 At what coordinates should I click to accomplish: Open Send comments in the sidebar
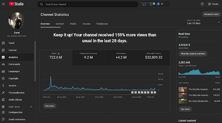pos(17,119)
